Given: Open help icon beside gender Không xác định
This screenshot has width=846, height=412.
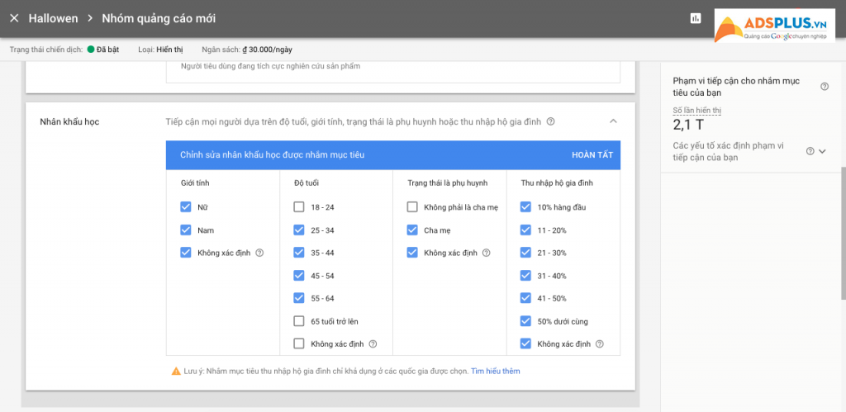Looking at the screenshot, I should (x=259, y=253).
